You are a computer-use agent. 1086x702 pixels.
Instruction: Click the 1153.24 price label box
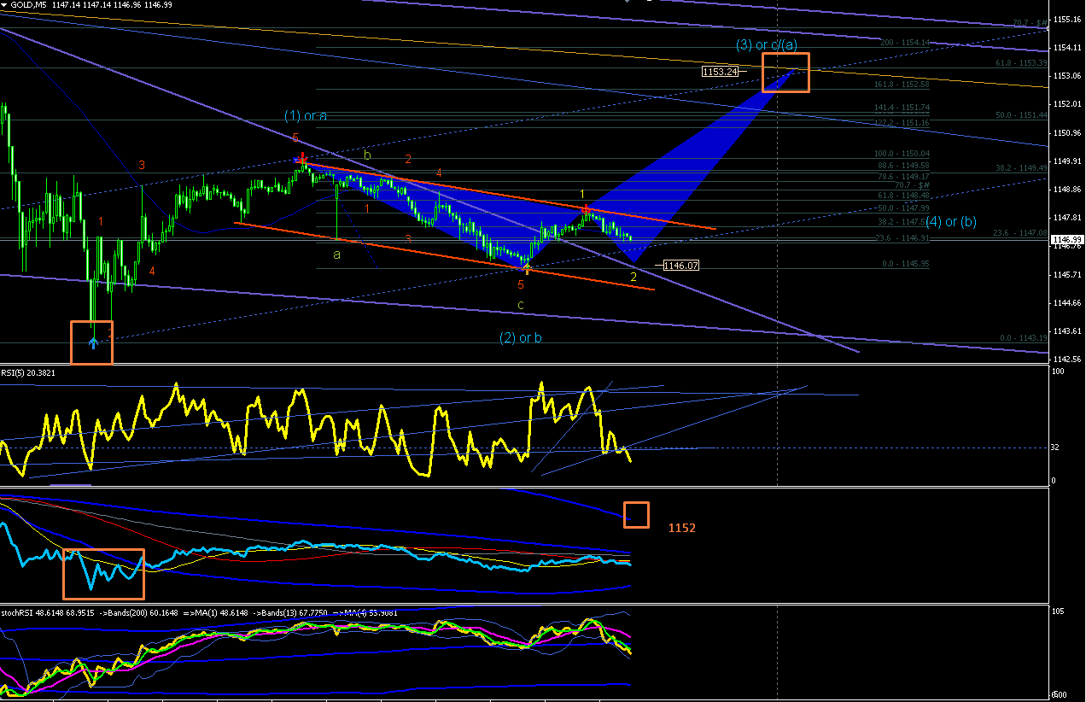tap(720, 72)
